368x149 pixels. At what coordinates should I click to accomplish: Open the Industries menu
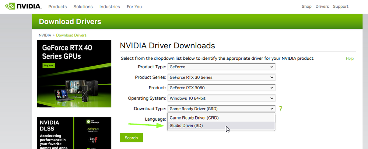coord(109,7)
